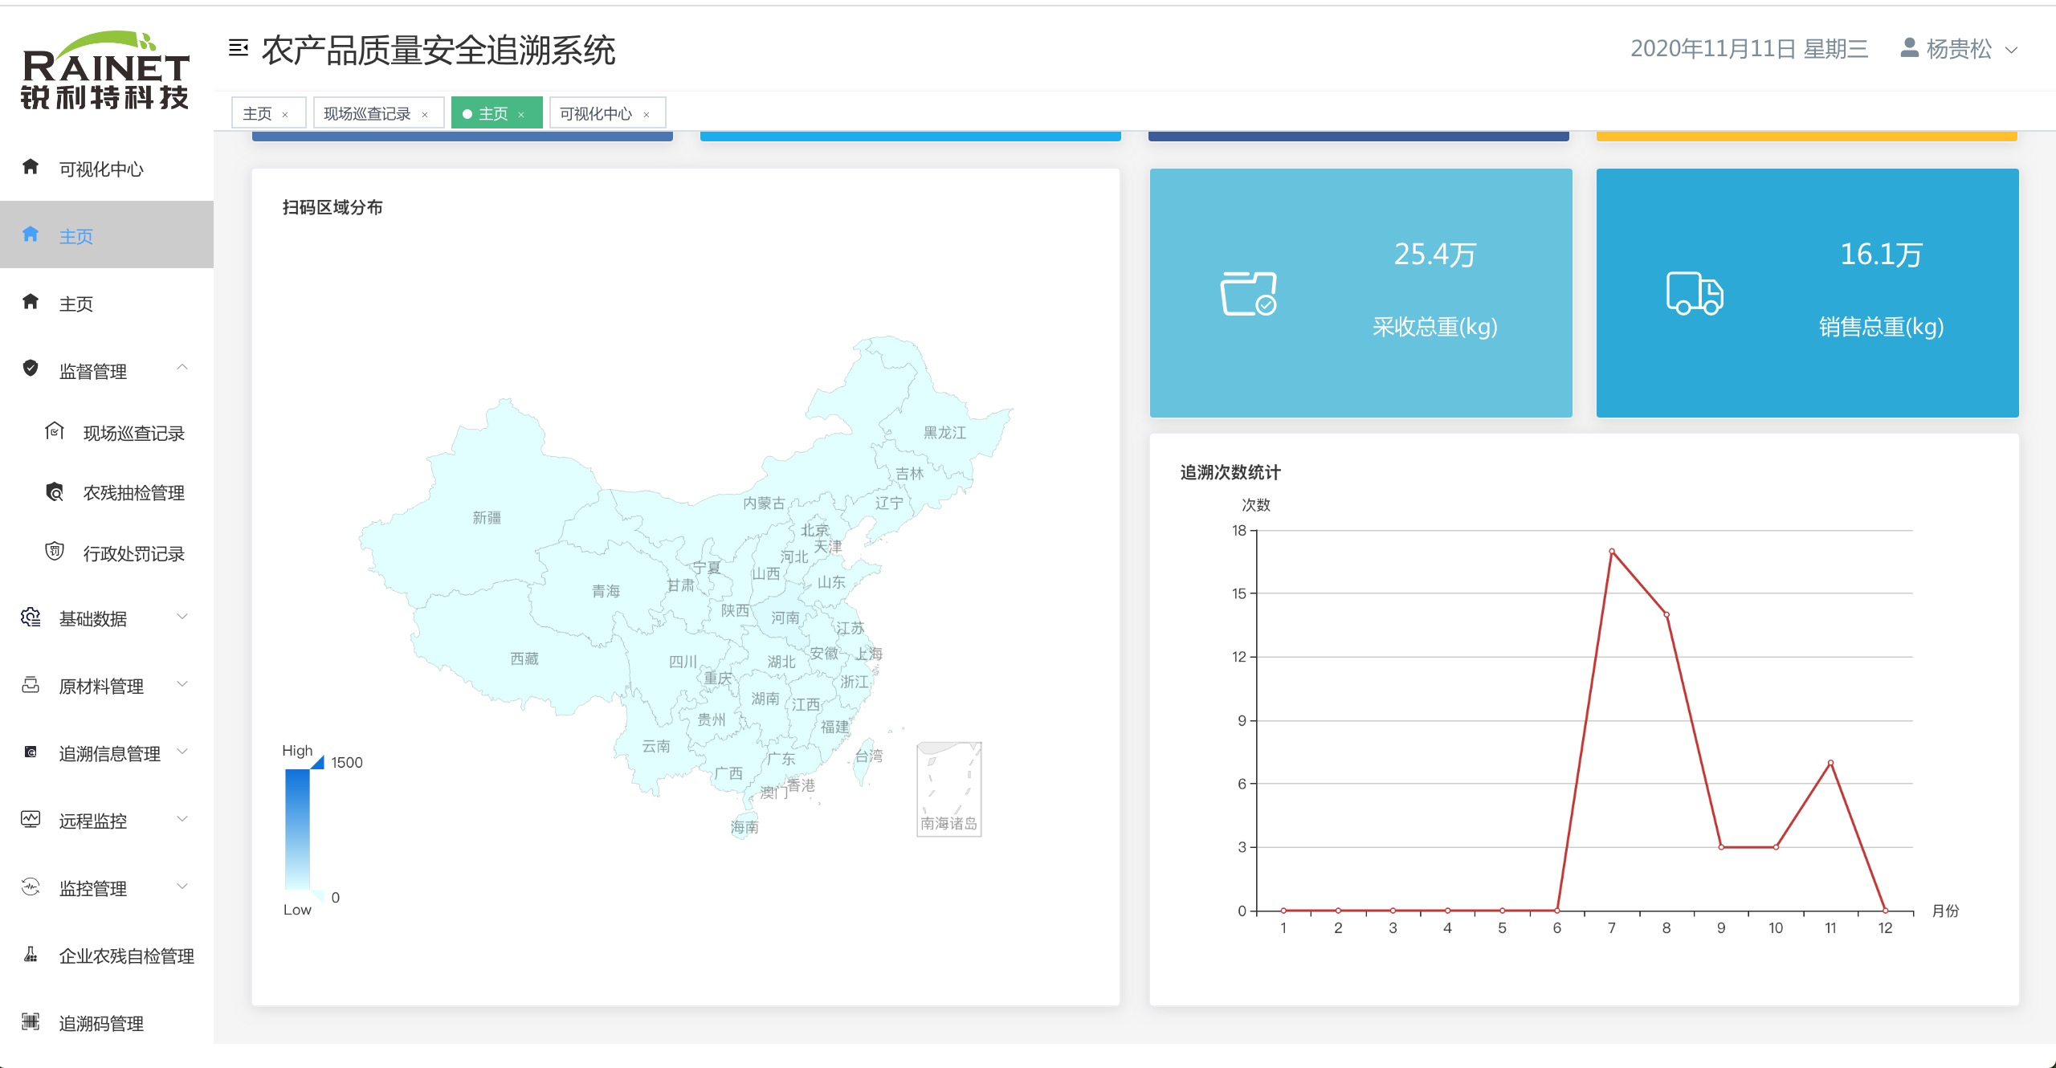Expand the 基础数据 menu chevron

(182, 617)
